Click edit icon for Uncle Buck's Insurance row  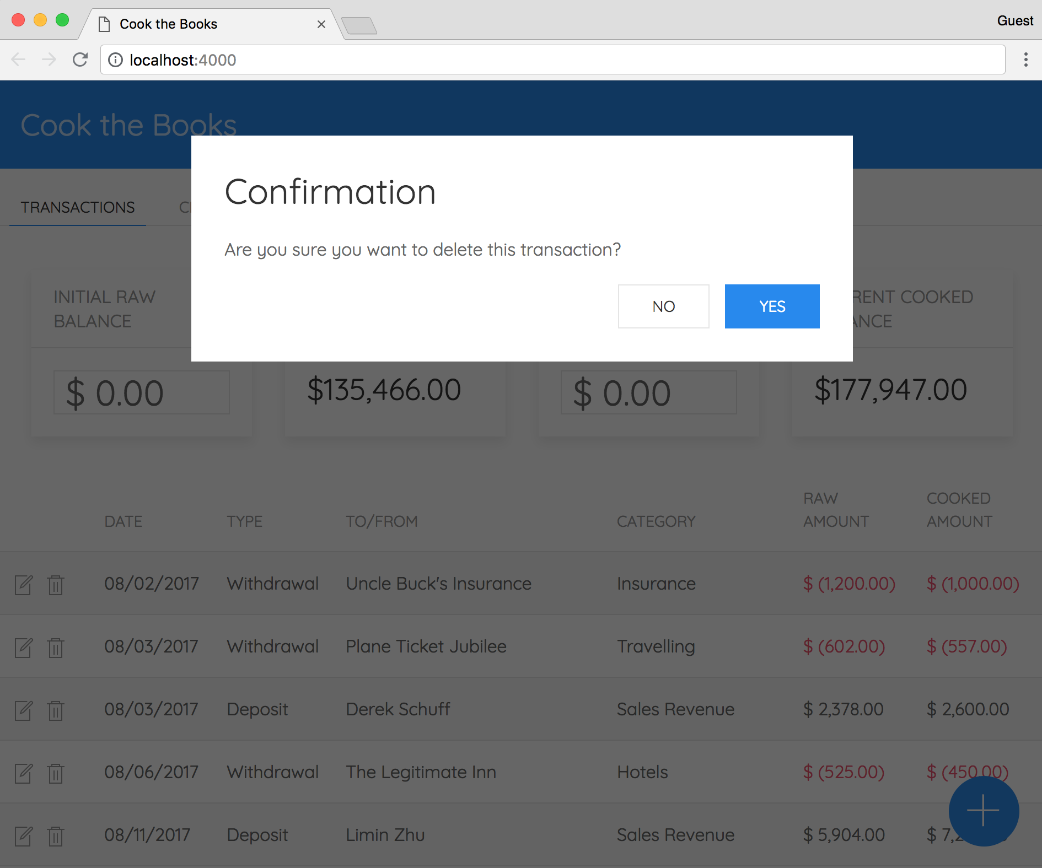click(x=24, y=585)
